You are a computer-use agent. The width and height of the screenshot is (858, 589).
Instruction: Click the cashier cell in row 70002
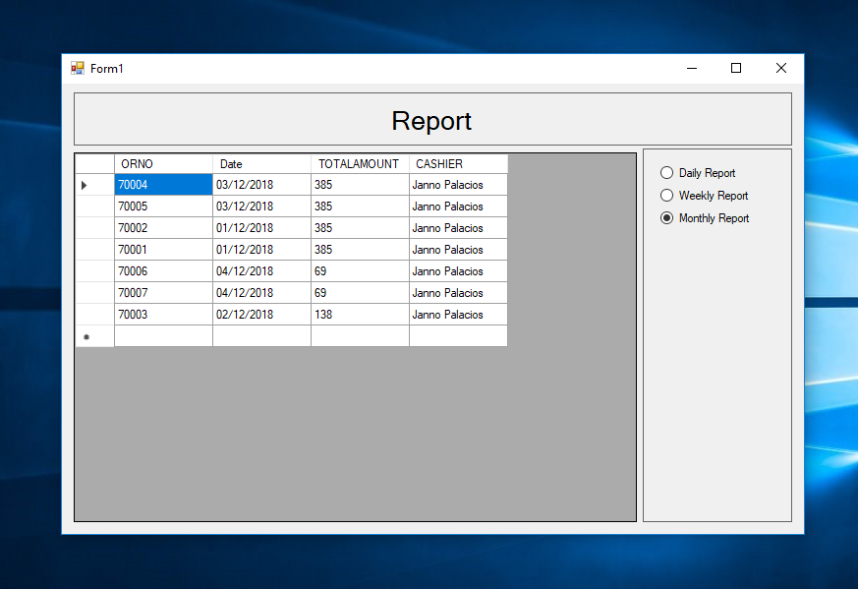(x=459, y=228)
